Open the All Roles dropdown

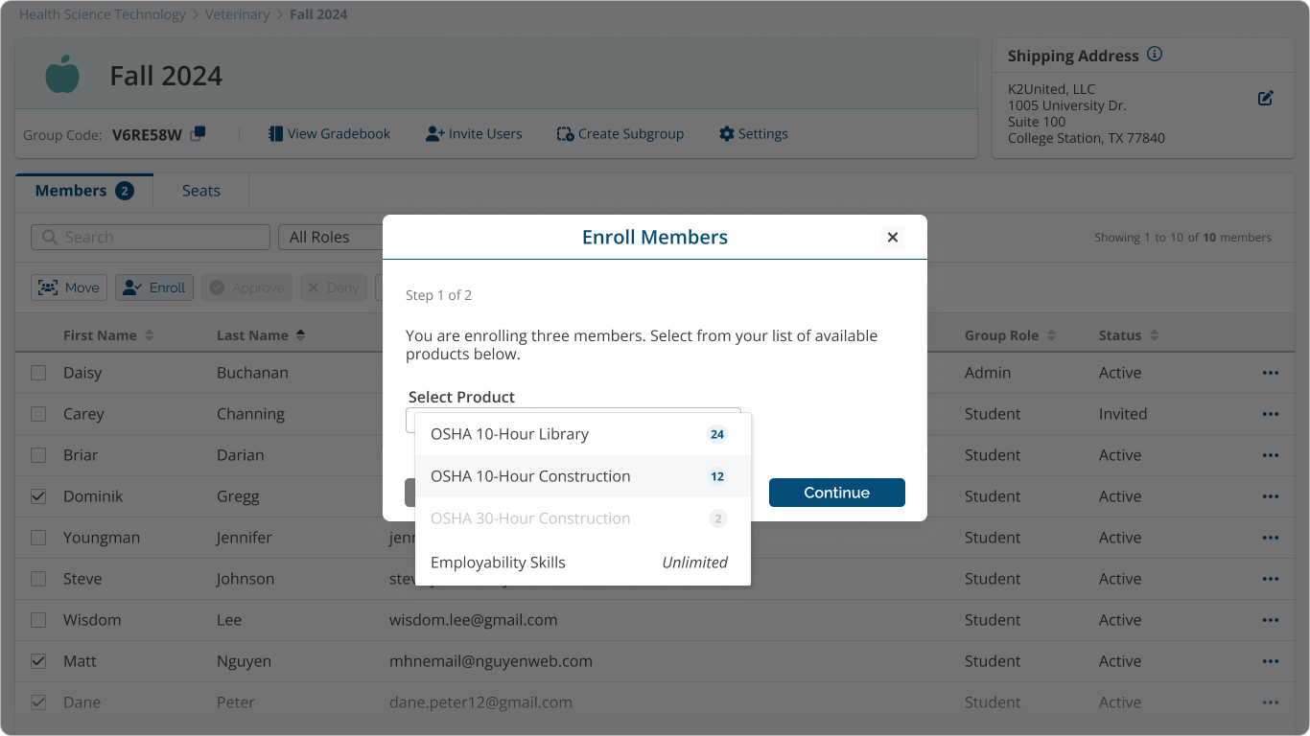[x=331, y=237]
